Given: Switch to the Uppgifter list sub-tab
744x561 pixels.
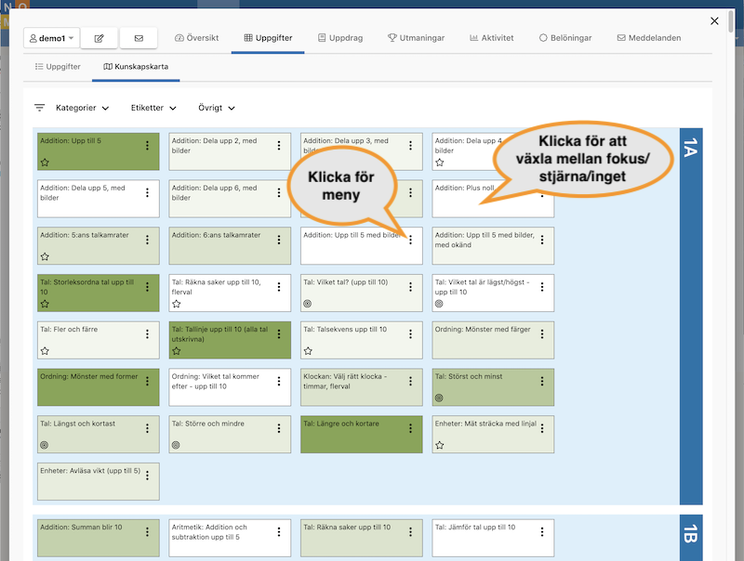Looking at the screenshot, I should tap(58, 67).
